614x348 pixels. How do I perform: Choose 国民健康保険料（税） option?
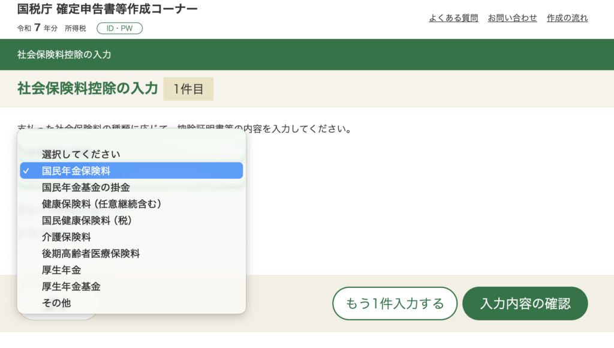(87, 220)
